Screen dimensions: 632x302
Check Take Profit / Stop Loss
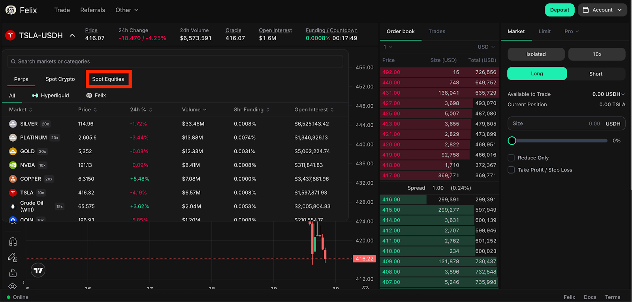click(x=511, y=170)
